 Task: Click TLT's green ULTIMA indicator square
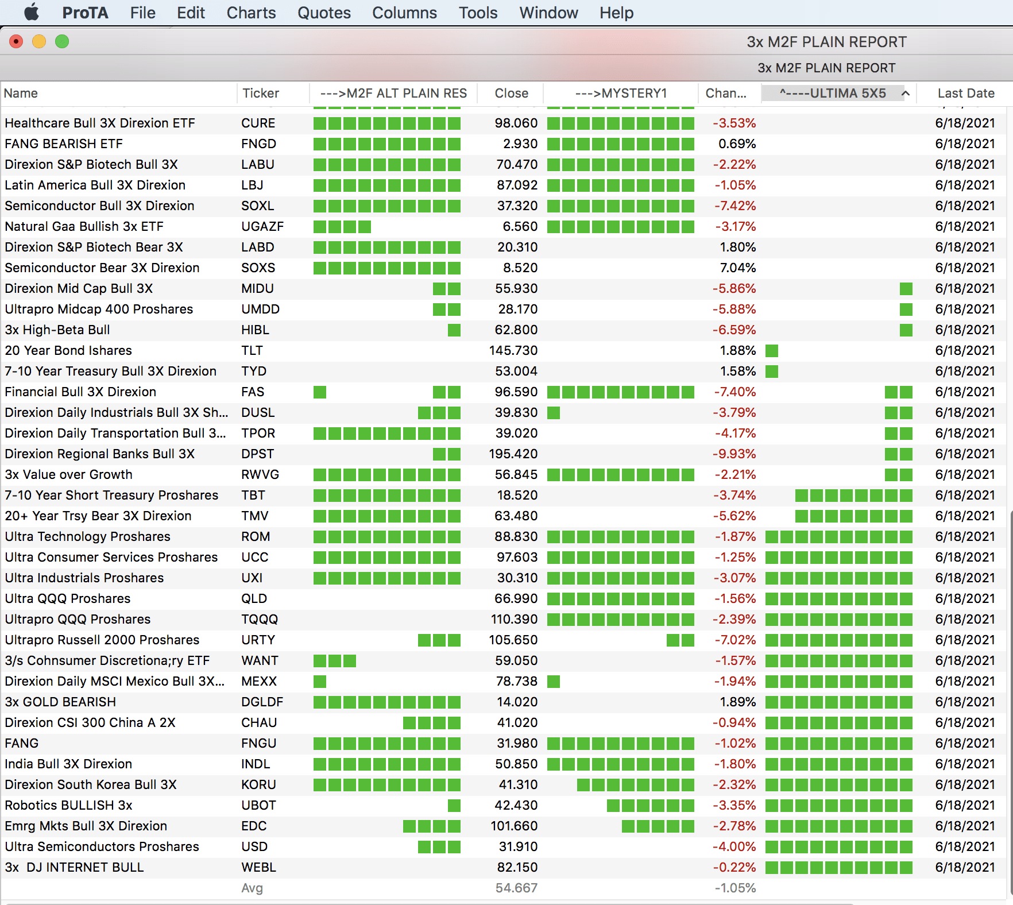[772, 351]
